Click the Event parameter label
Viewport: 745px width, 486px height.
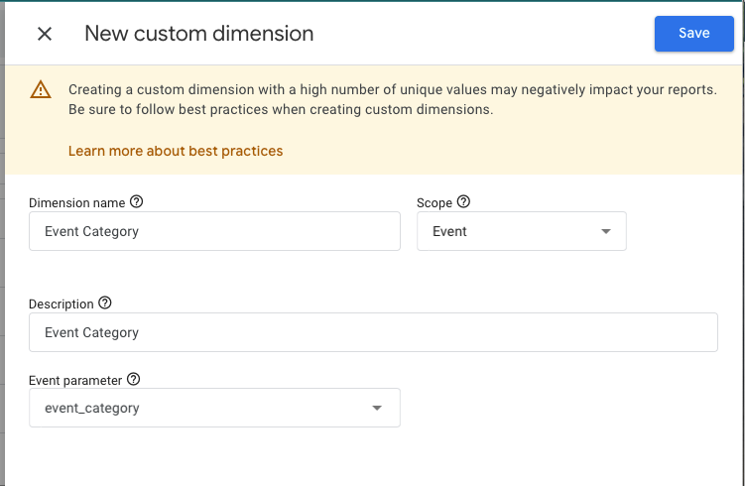coord(75,380)
